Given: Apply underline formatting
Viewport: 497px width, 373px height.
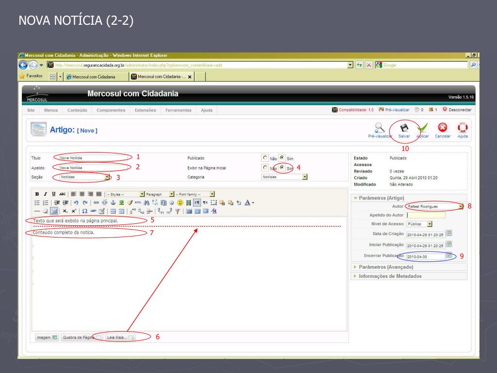Looking at the screenshot, I should point(53,194).
